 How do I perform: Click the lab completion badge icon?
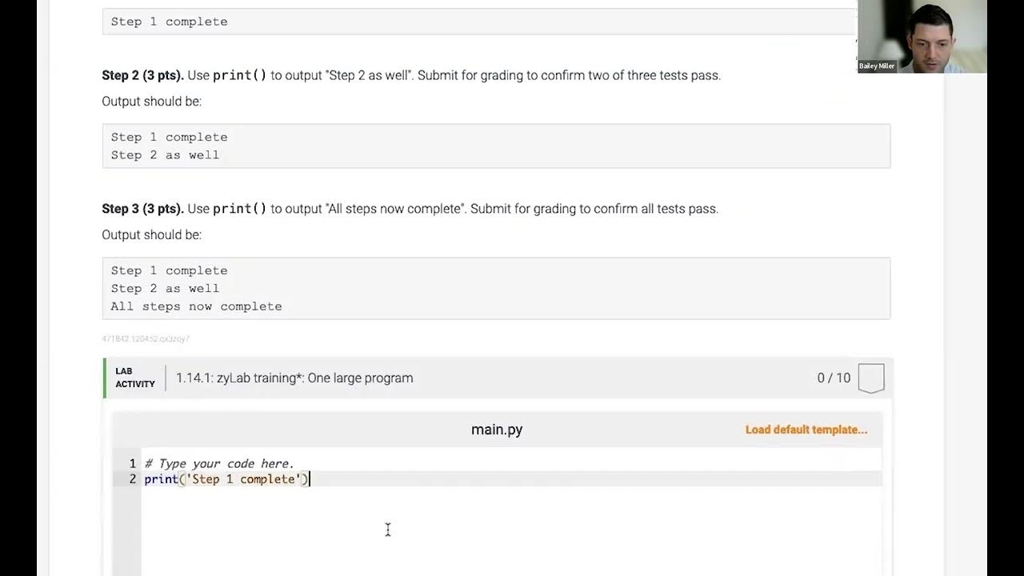tap(871, 378)
